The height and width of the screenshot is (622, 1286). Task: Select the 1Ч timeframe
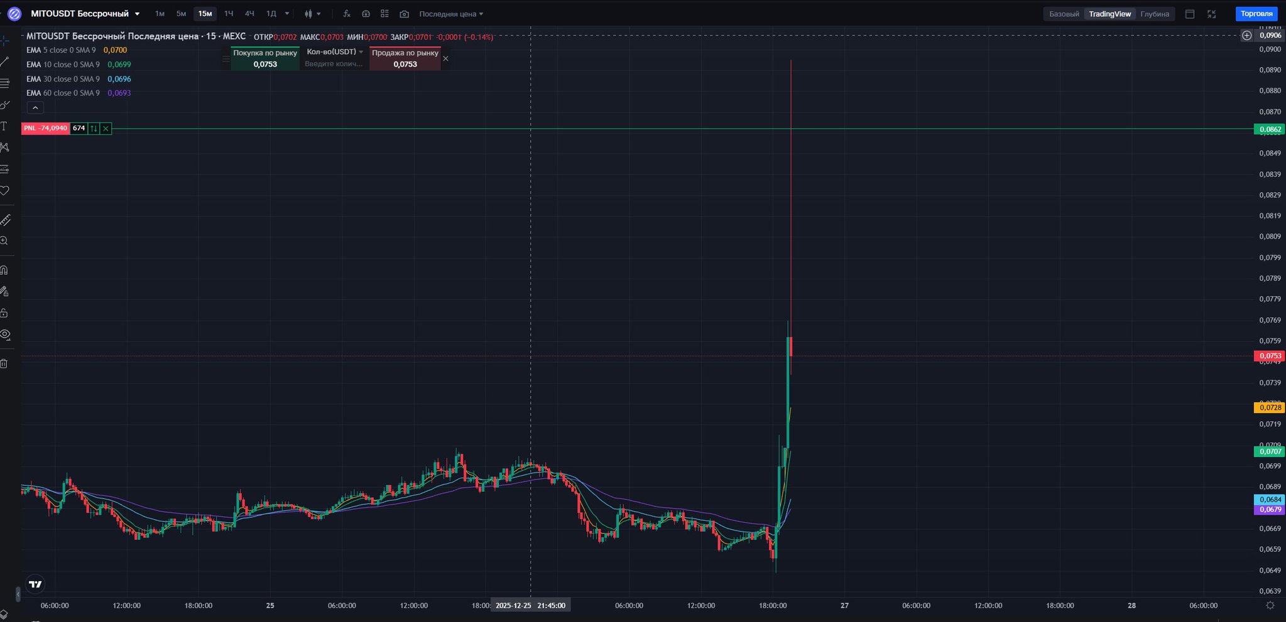click(x=229, y=14)
